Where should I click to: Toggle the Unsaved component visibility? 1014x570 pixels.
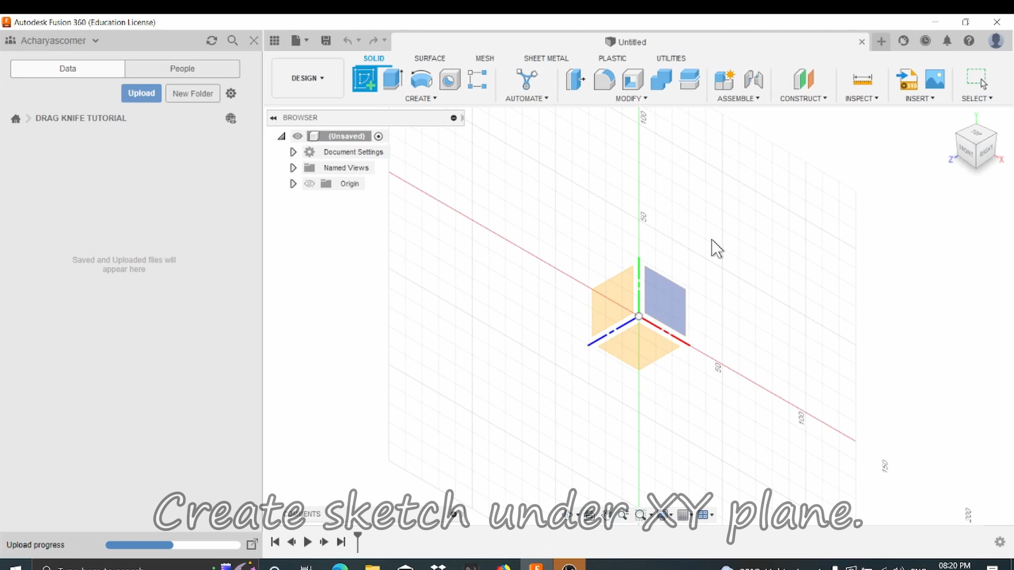click(x=297, y=136)
